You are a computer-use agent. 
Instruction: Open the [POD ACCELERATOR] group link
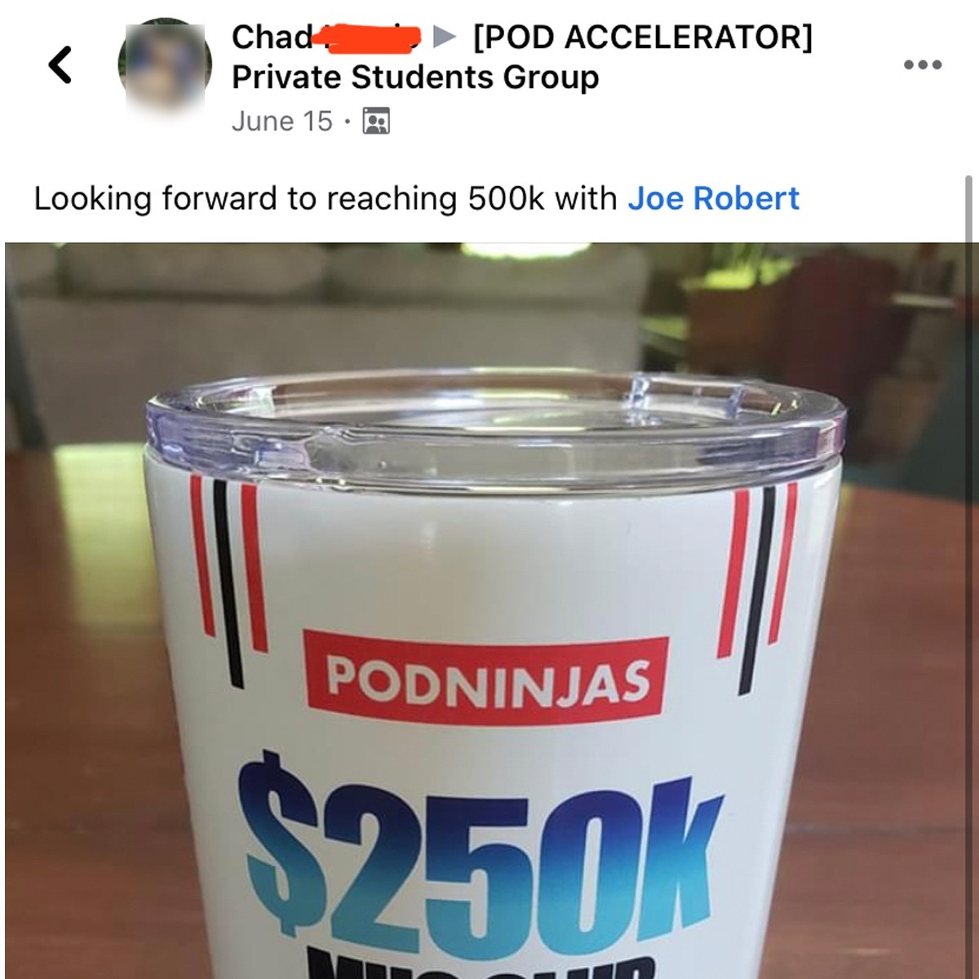[643, 38]
